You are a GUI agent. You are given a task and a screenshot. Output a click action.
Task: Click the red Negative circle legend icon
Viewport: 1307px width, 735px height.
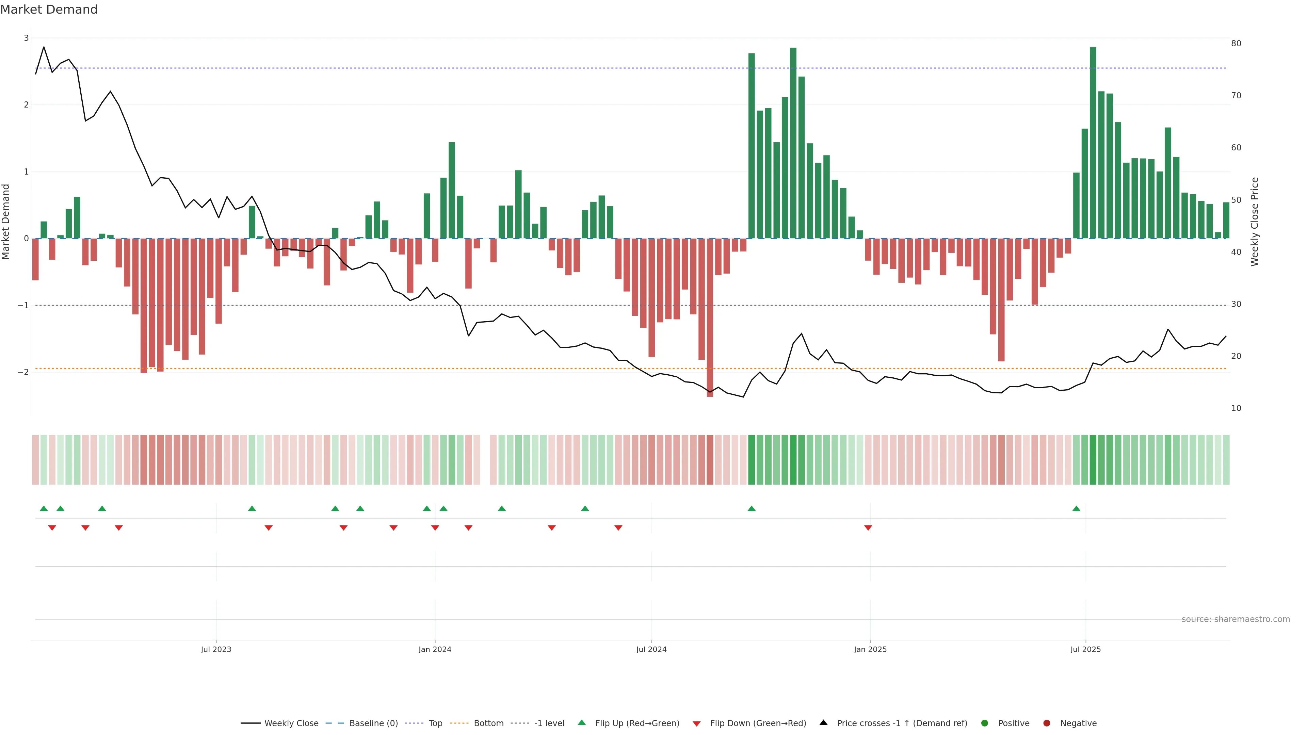(1047, 723)
